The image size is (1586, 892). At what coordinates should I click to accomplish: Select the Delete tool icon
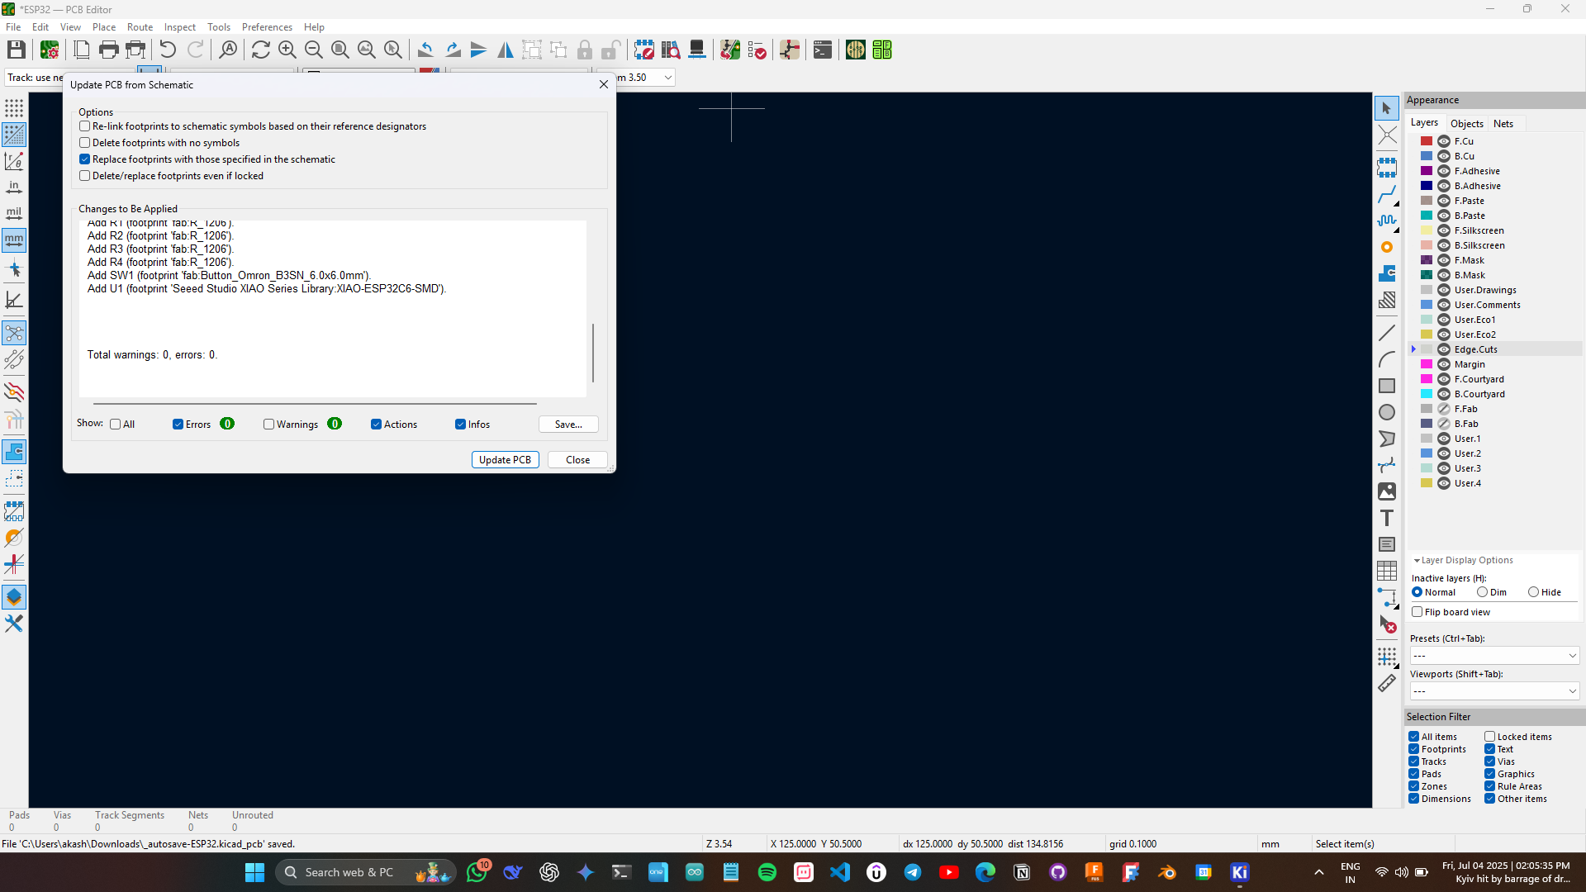[1387, 624]
